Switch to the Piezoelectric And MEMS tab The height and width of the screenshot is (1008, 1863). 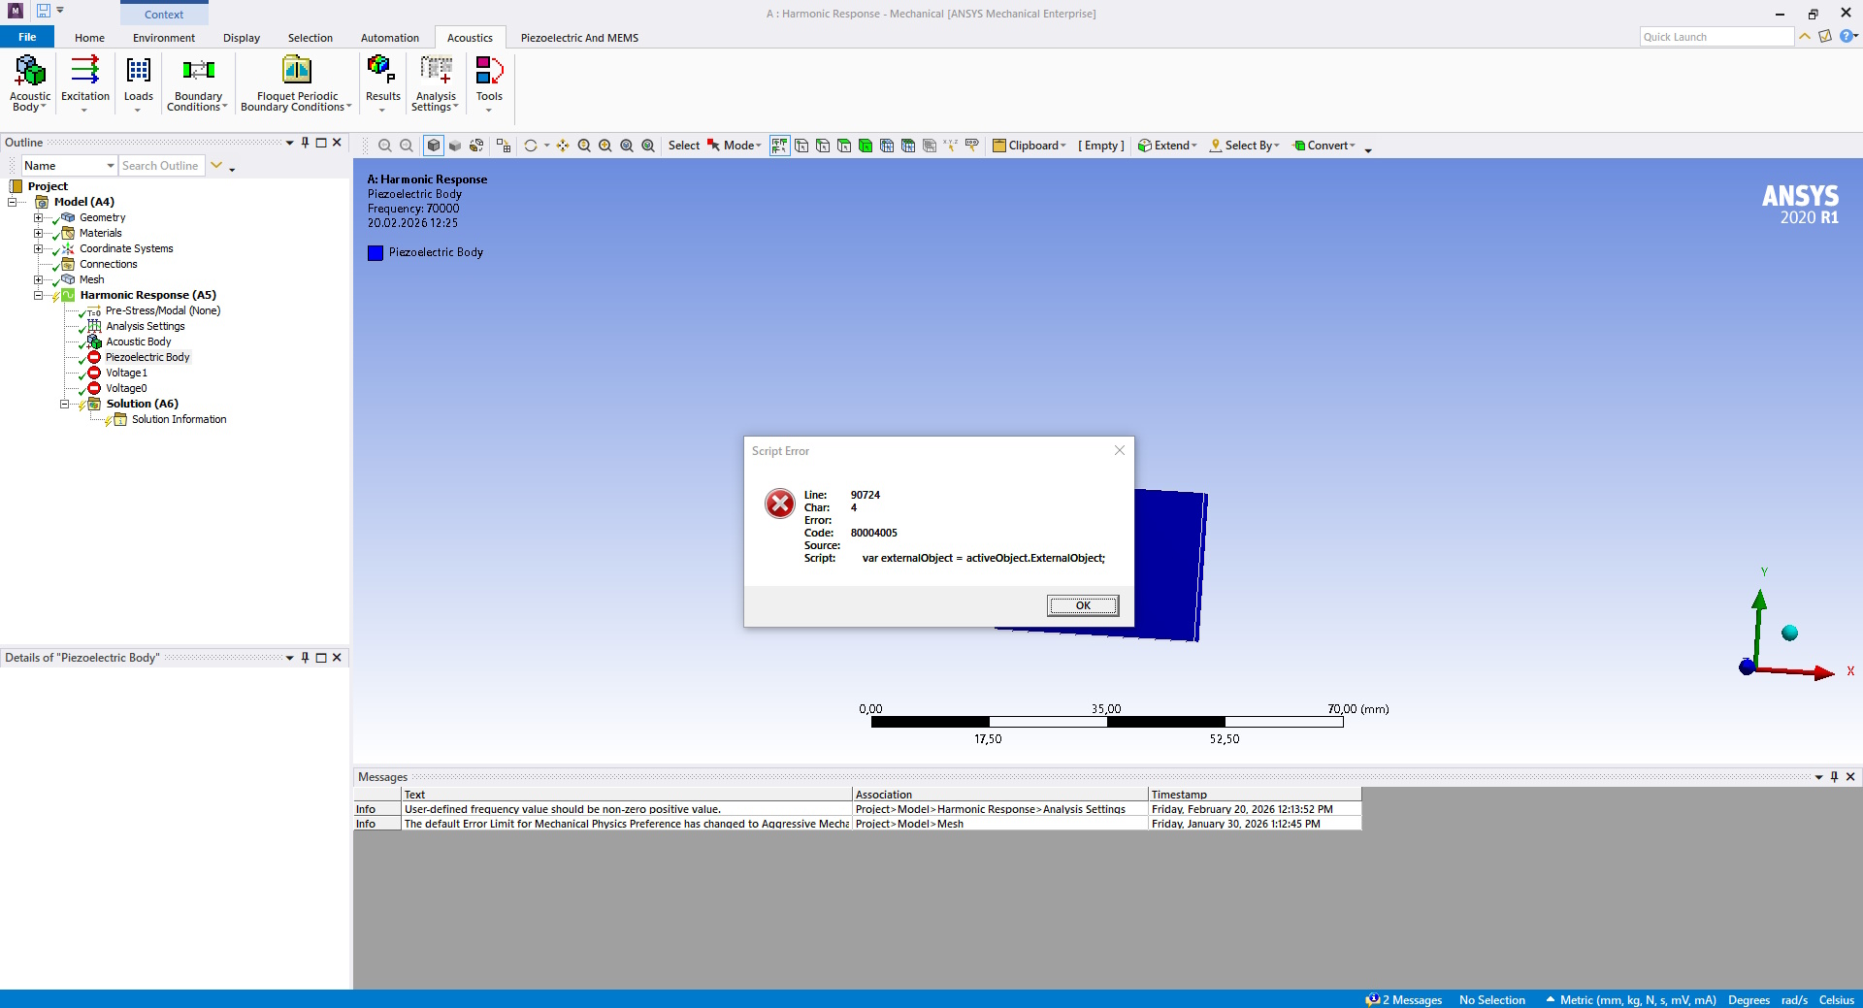coord(579,38)
